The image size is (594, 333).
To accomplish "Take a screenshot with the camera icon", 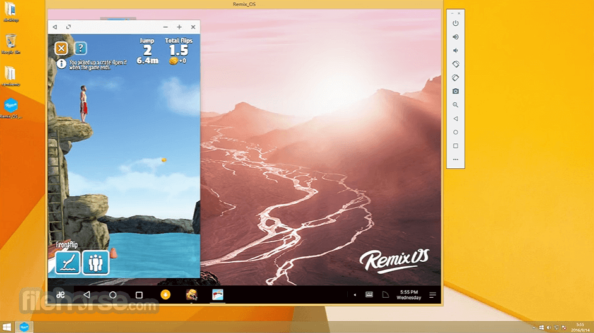I will 456,91.
